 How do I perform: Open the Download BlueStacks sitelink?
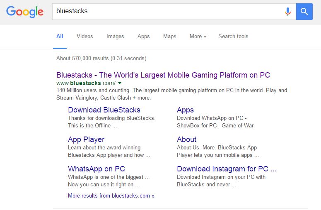tap(104, 110)
